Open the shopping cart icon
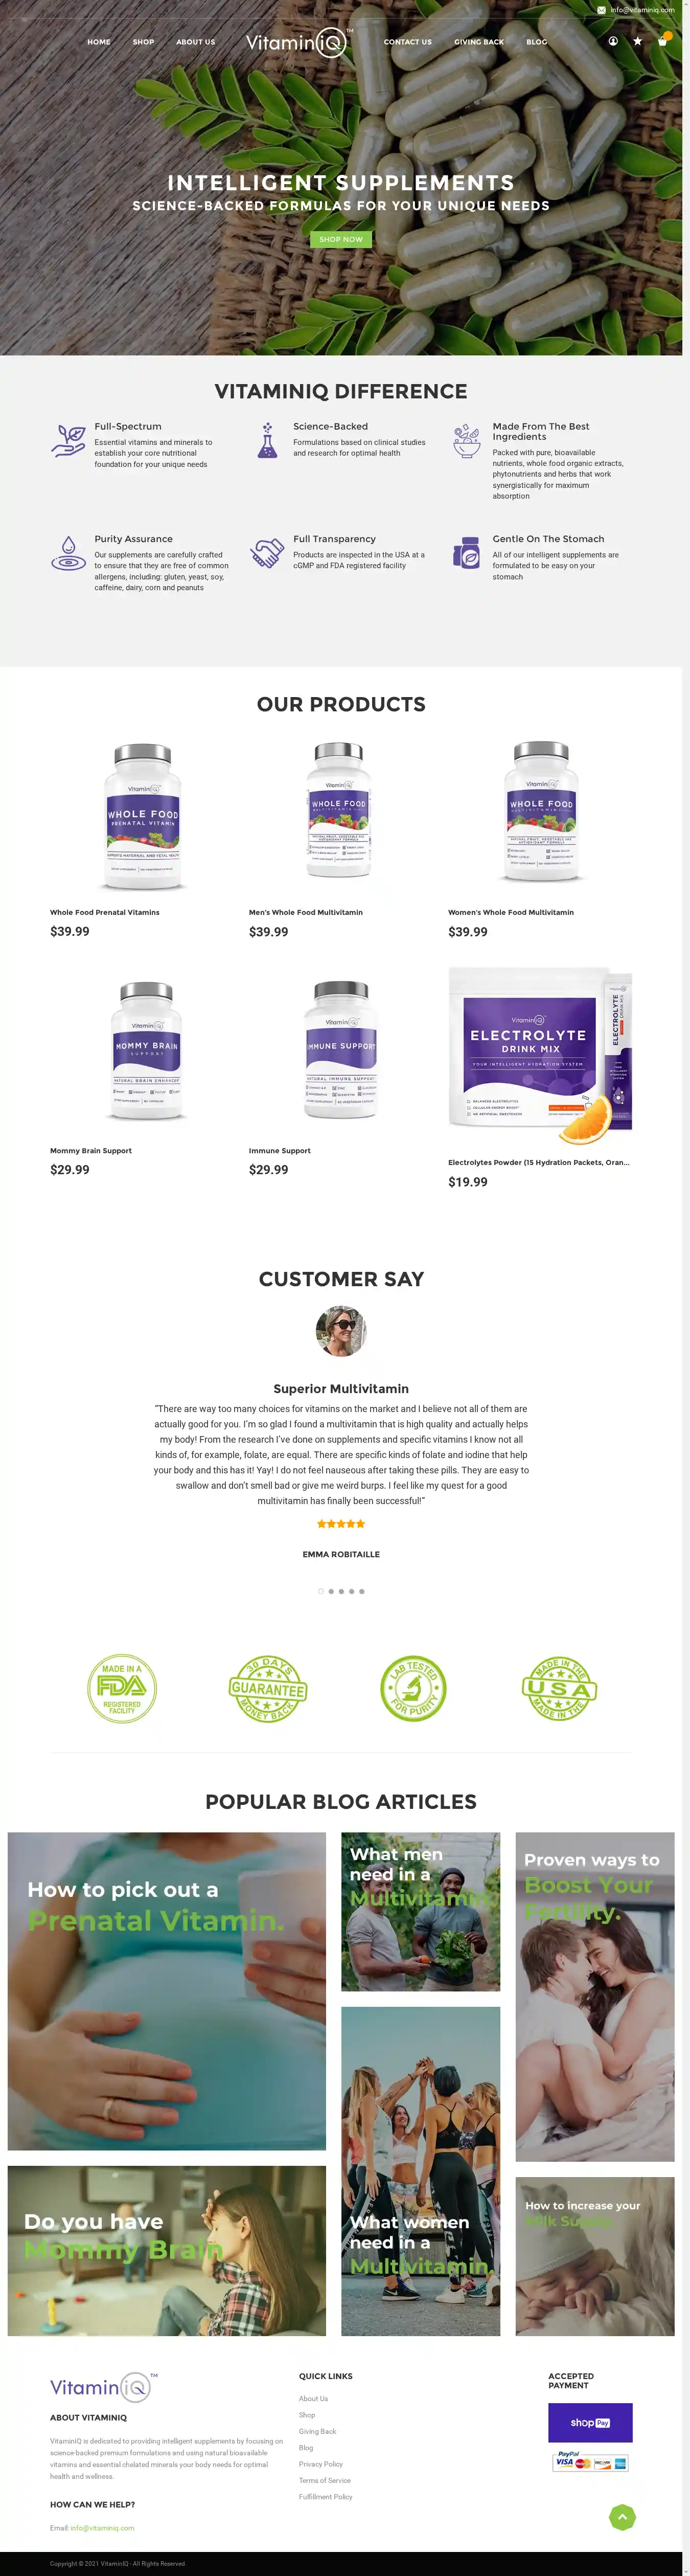The width and height of the screenshot is (690, 2576). (662, 41)
